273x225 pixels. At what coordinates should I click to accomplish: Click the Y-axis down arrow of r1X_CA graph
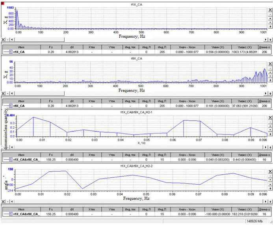[x=270, y=22]
